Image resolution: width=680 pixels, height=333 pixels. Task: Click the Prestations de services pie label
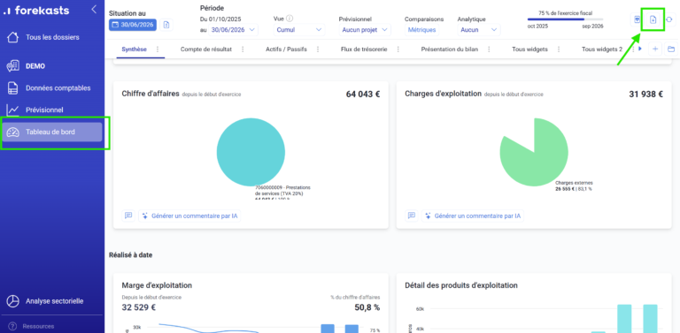[282, 193]
